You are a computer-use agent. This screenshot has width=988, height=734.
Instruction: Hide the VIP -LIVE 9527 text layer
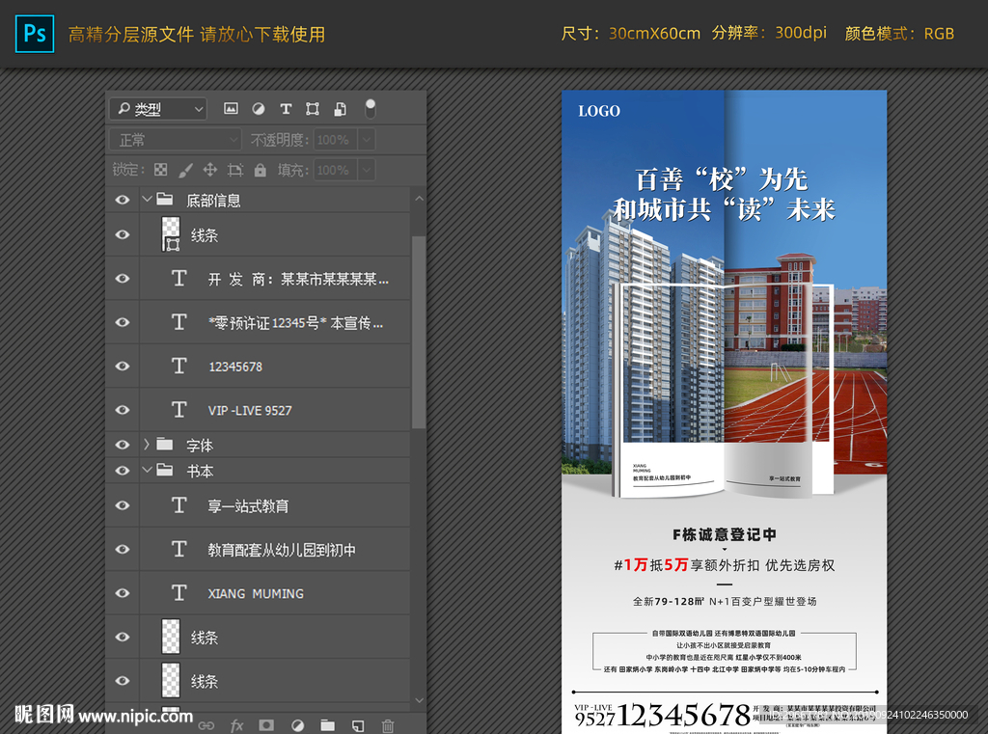pos(123,410)
